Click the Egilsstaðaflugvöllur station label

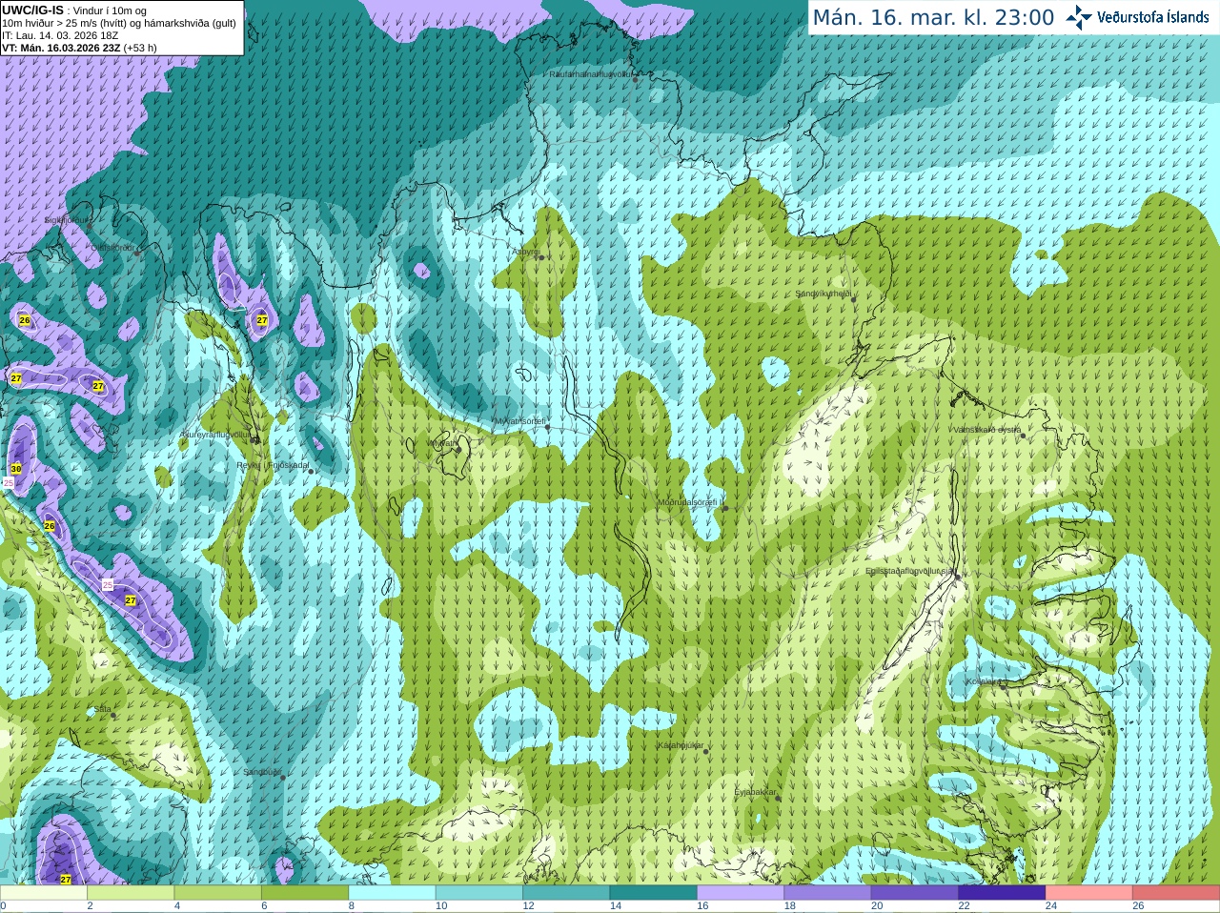(x=910, y=571)
